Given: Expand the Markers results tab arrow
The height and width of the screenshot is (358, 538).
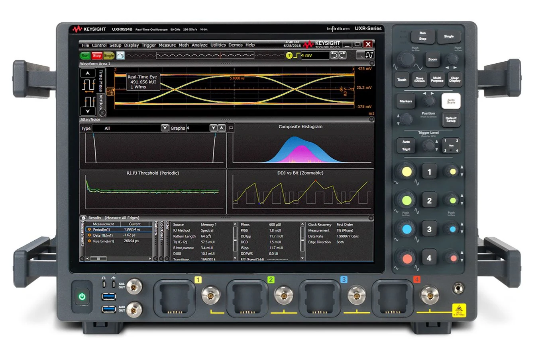Looking at the screenshot, I should point(156,259).
